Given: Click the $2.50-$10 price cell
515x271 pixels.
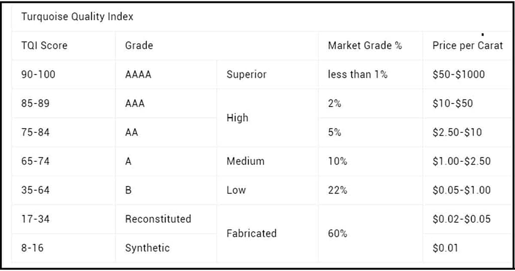Looking at the screenshot, I should pos(457,132).
